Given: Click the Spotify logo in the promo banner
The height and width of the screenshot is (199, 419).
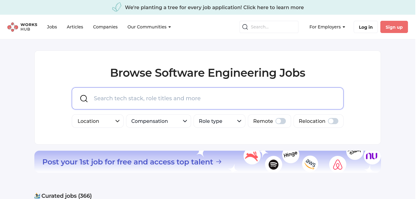Looking at the screenshot, I should pyautogui.click(x=273, y=165).
